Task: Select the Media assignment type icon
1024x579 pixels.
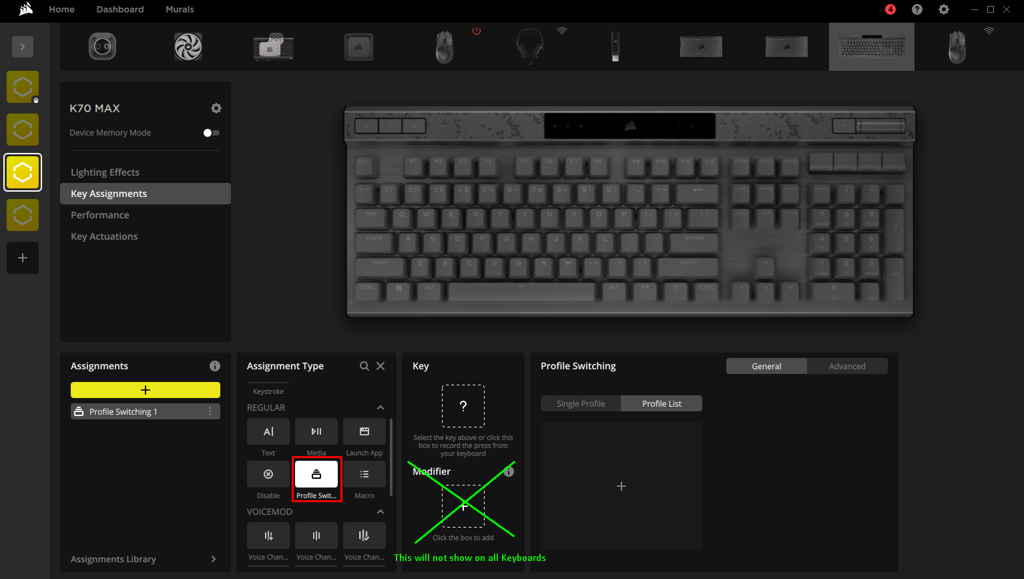Action: coord(316,431)
